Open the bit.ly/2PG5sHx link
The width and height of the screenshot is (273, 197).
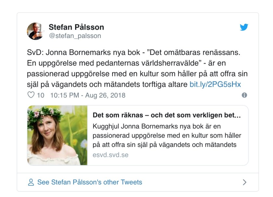pyautogui.click(x=215, y=85)
